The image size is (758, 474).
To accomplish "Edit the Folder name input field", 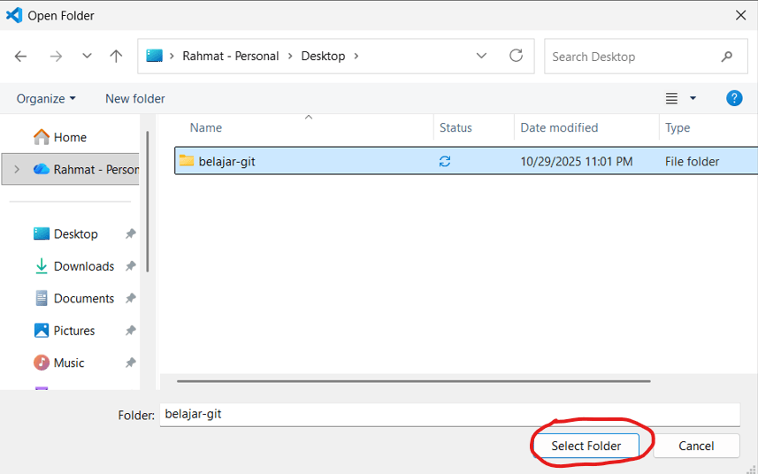I will (449, 415).
